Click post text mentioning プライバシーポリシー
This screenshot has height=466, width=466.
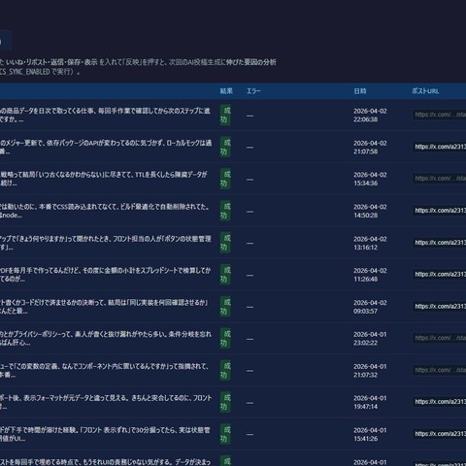coord(106,339)
